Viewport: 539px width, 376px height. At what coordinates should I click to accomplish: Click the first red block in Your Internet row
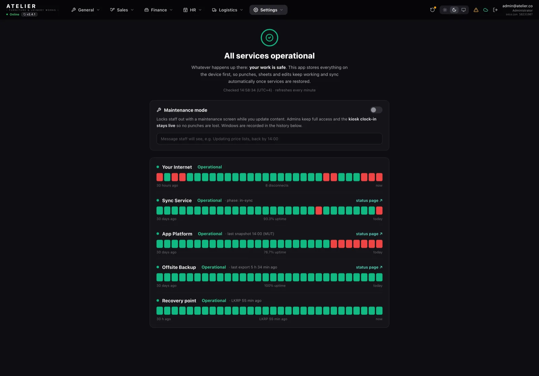[x=160, y=177]
